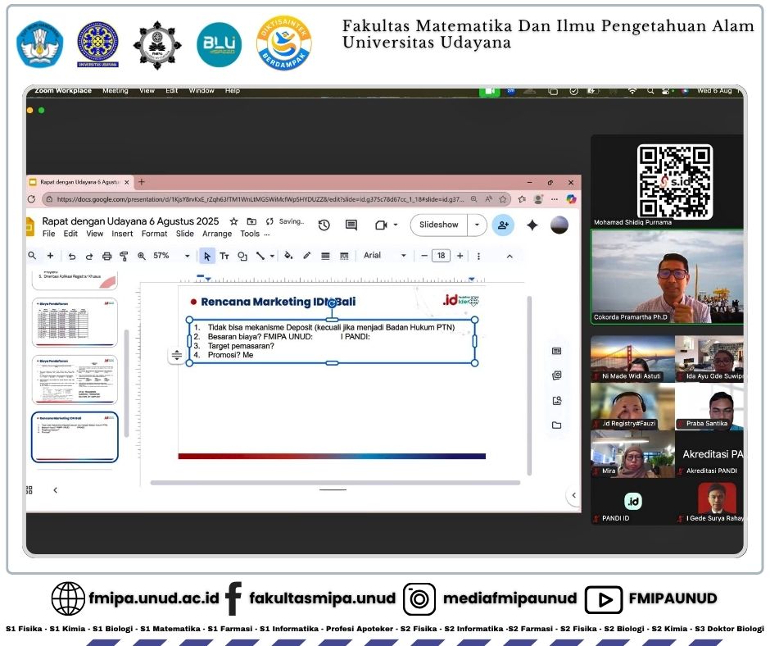This screenshot has height=646, width=770.
Task: Open browser three-dot settings menu
Action: coord(555,199)
